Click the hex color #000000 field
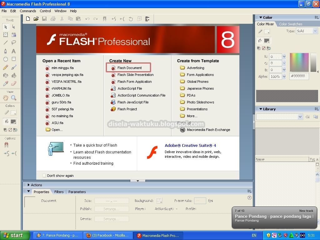This screenshot has height=240, width=320. click(x=299, y=76)
